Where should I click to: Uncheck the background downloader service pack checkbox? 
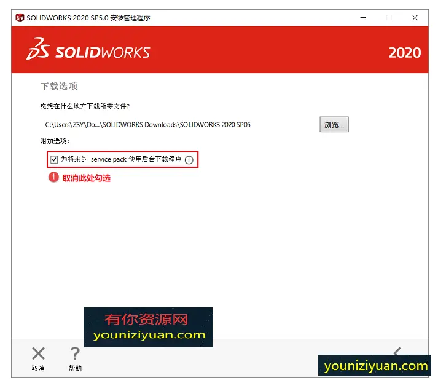[x=54, y=160]
